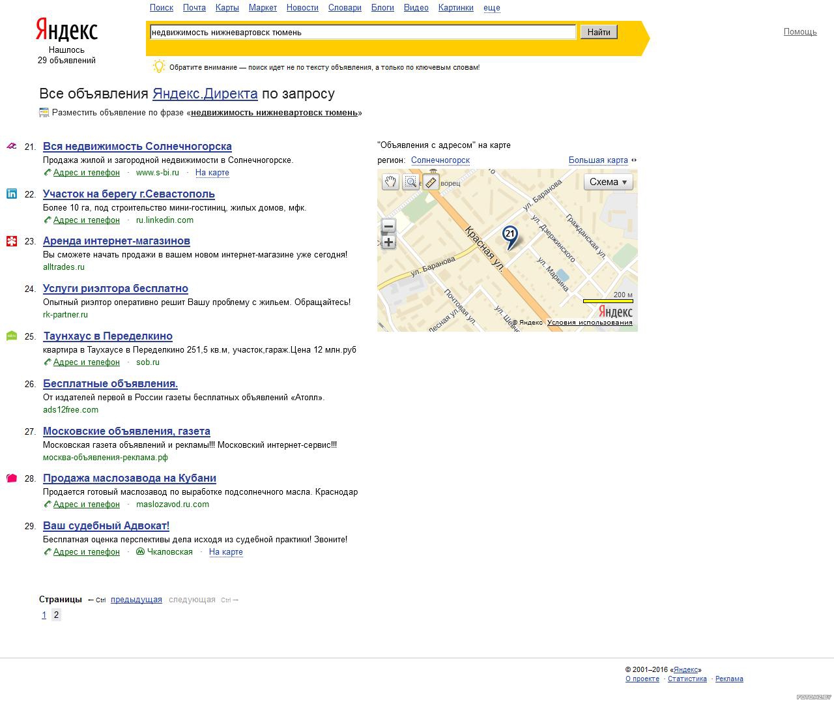Go to the предыдущая page
The height and width of the screenshot is (702, 834).
pos(136,599)
